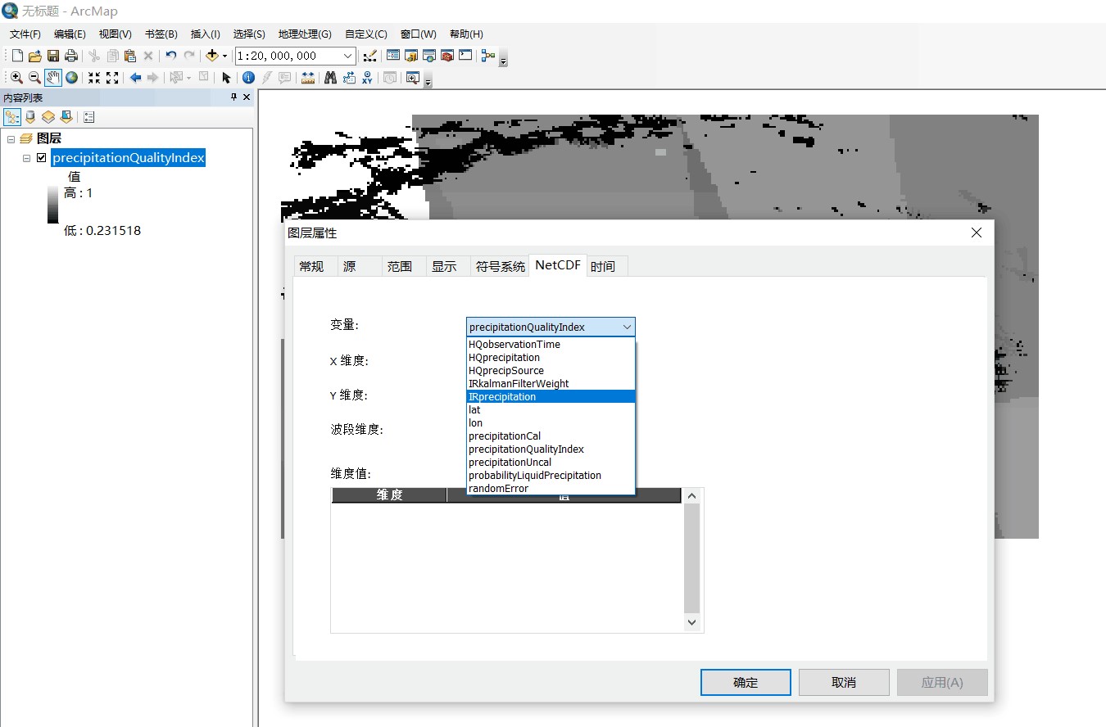Undo the last action
The height and width of the screenshot is (727, 1106).
170,56
